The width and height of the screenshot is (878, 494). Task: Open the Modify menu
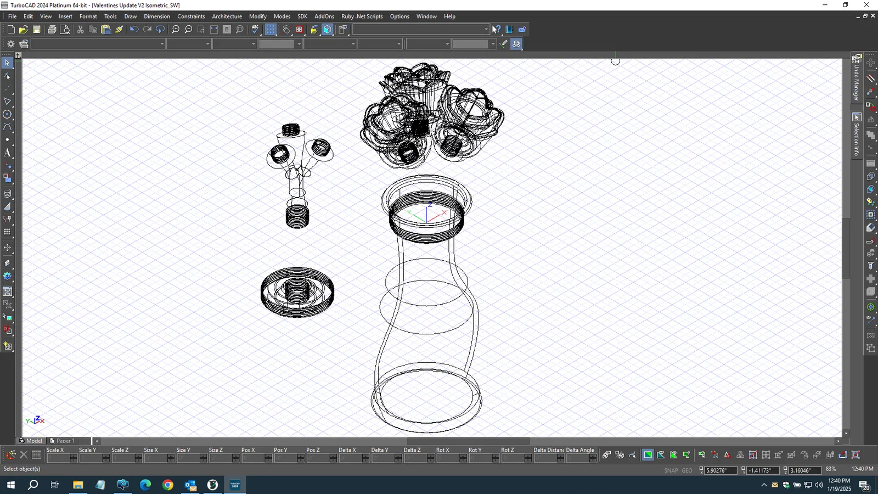257,16
